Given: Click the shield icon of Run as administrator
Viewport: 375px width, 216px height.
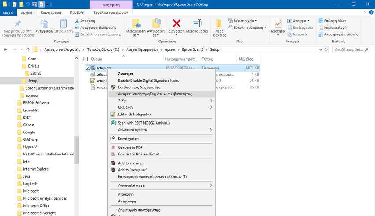Looking at the screenshot, I should click(x=113, y=87).
